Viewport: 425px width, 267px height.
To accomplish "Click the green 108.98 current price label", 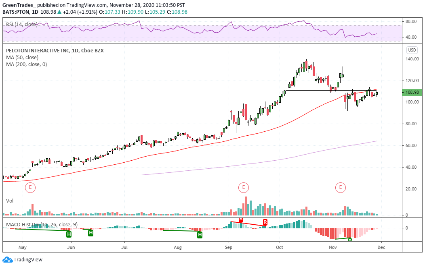I will (x=412, y=93).
